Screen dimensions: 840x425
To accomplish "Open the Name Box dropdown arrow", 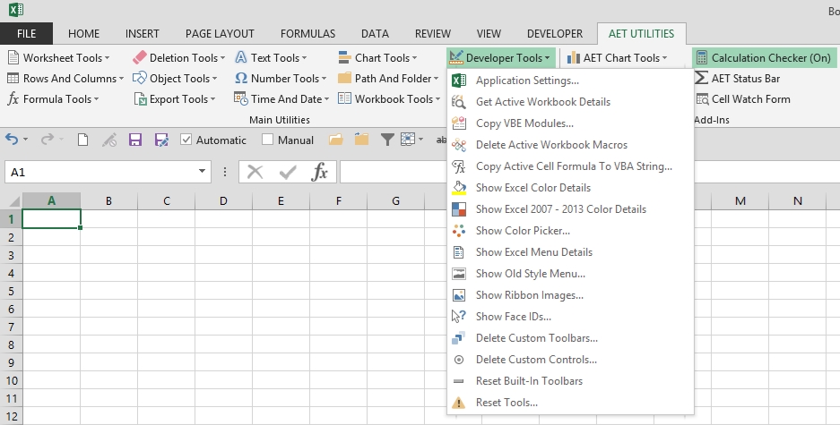I will (x=202, y=172).
